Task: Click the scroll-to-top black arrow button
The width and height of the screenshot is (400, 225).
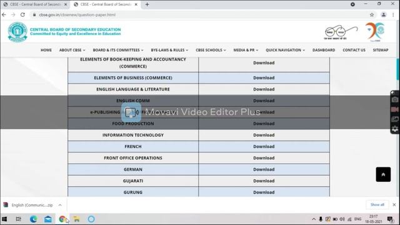Action: (383, 174)
